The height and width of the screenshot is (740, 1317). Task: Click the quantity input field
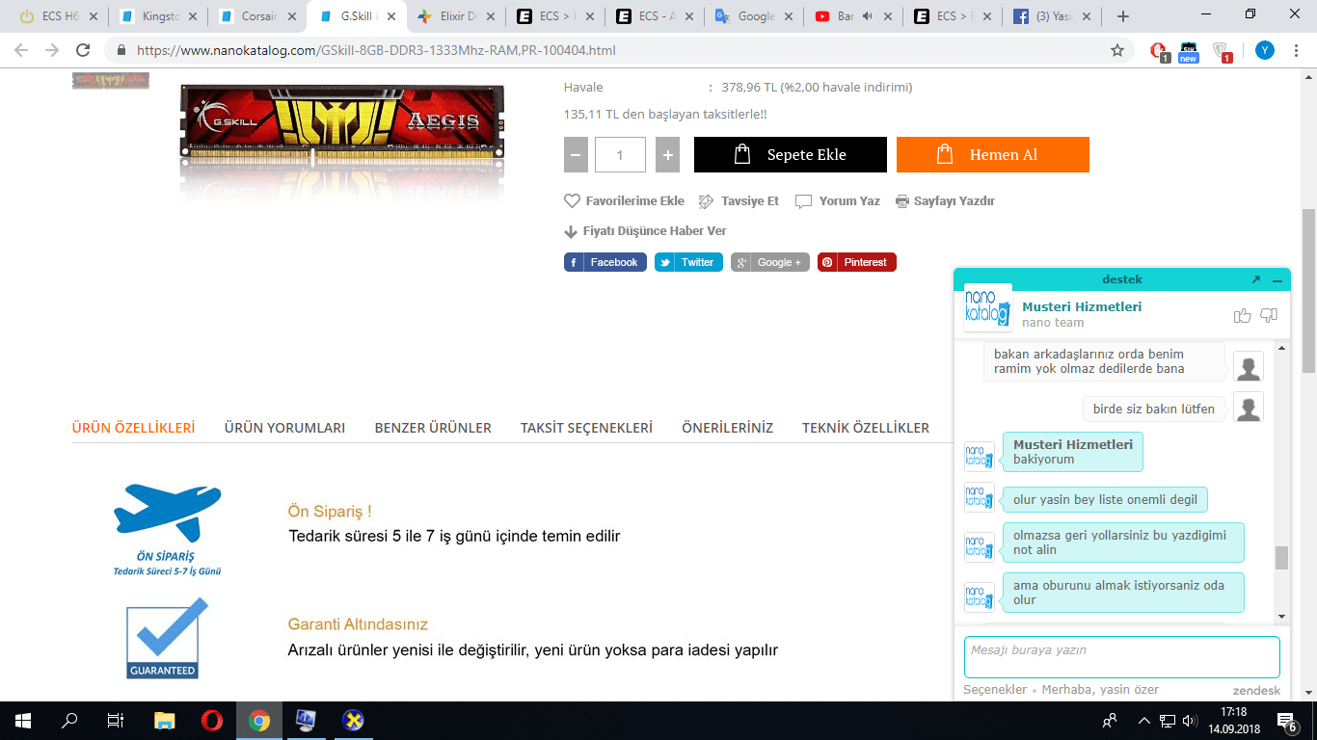pyautogui.click(x=620, y=154)
